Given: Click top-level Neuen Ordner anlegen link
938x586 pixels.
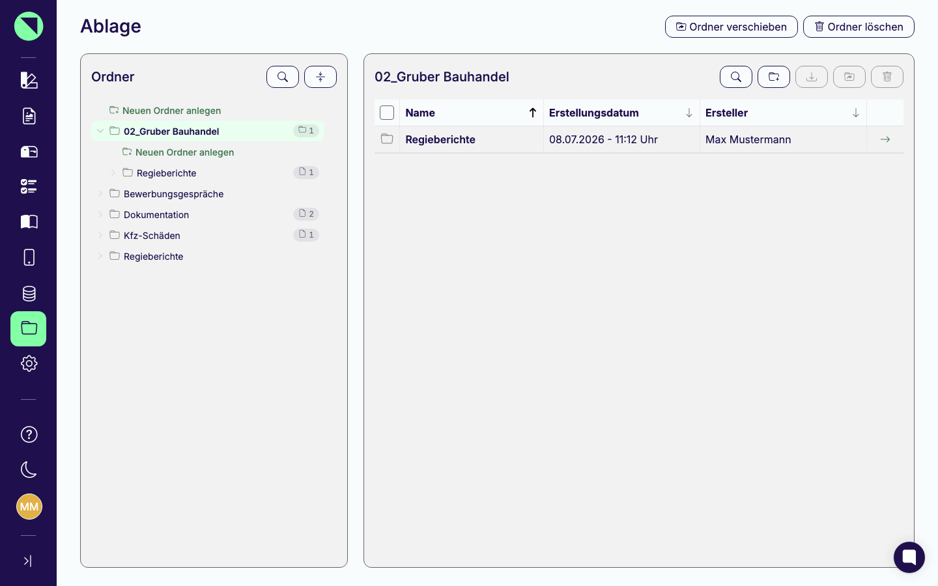Looking at the screenshot, I should click(165, 111).
